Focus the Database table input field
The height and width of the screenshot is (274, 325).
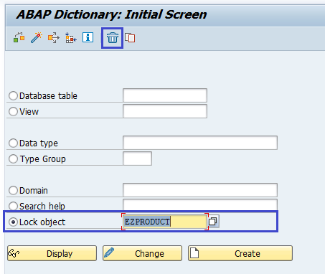(x=165, y=95)
